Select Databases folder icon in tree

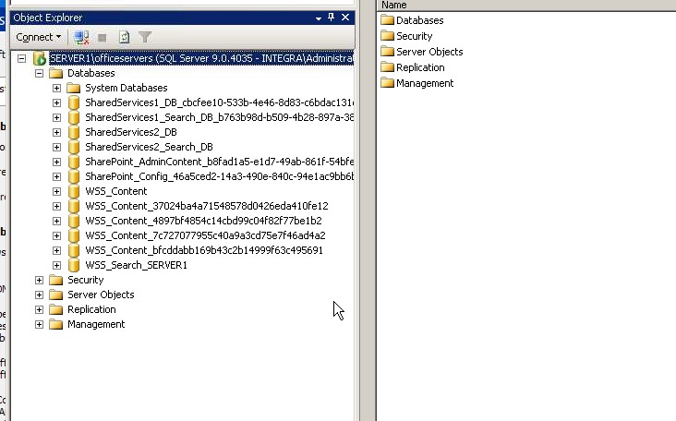(56, 73)
